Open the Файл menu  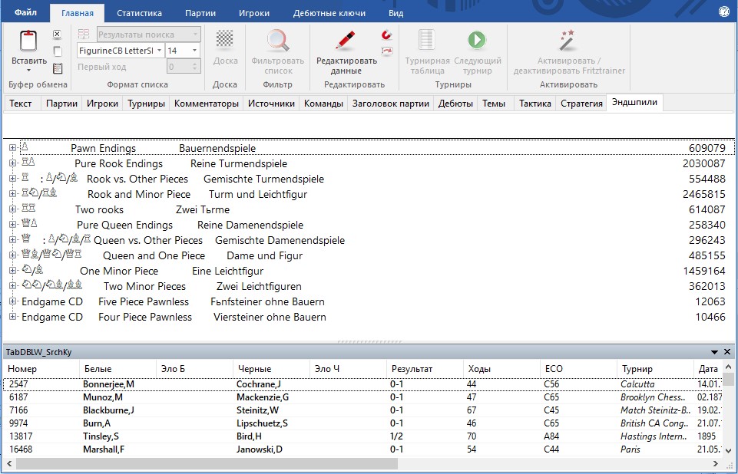[x=25, y=13]
